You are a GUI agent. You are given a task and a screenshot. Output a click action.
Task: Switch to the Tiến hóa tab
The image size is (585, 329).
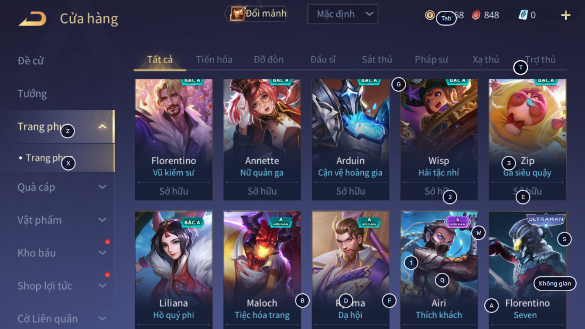pyautogui.click(x=214, y=59)
